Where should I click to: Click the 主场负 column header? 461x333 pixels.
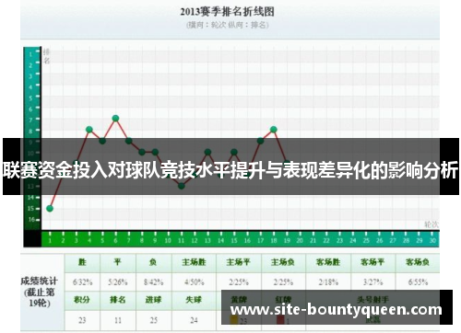point(283,262)
